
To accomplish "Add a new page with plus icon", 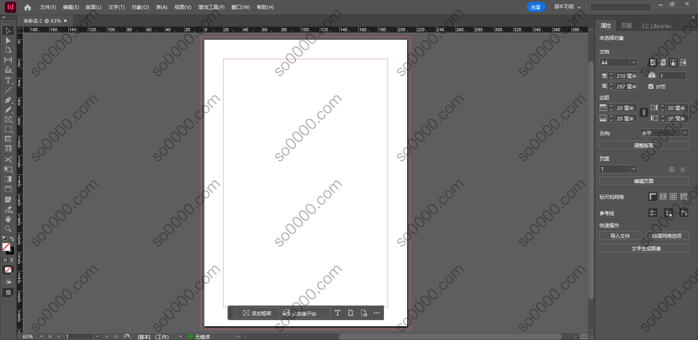I will click(672, 170).
